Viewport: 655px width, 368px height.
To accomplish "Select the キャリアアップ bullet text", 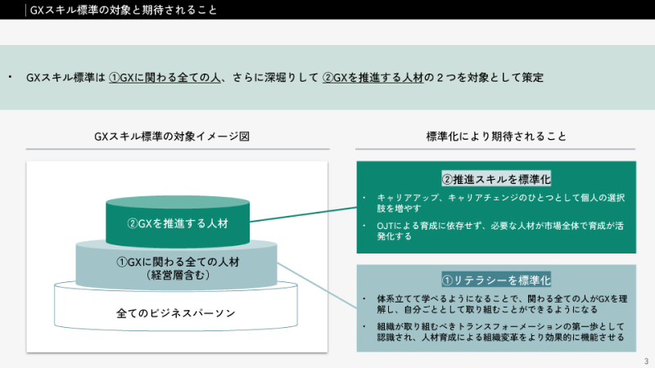I will tap(499, 204).
